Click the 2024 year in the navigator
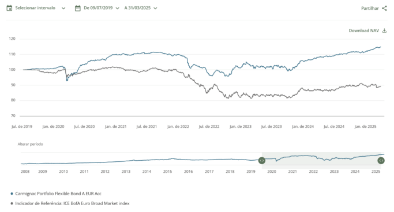This screenshot has height=212, width=394. (355, 172)
